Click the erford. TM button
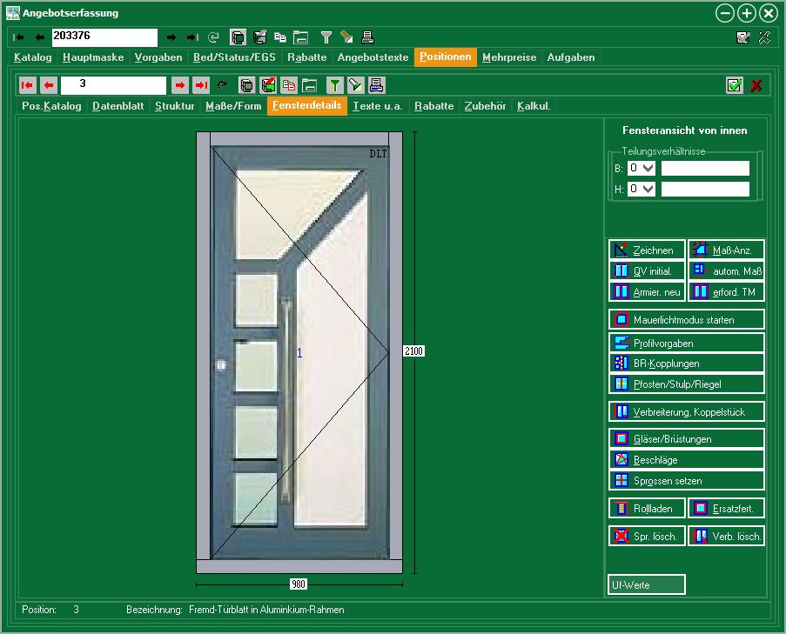 (726, 291)
